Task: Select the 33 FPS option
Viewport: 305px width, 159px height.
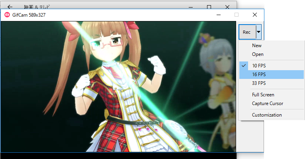Action: (271, 83)
